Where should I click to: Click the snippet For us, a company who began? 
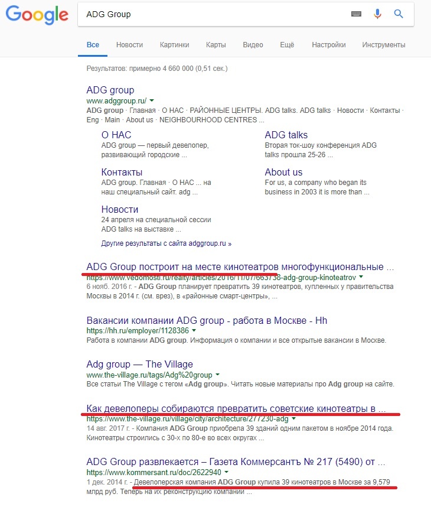[317, 187]
